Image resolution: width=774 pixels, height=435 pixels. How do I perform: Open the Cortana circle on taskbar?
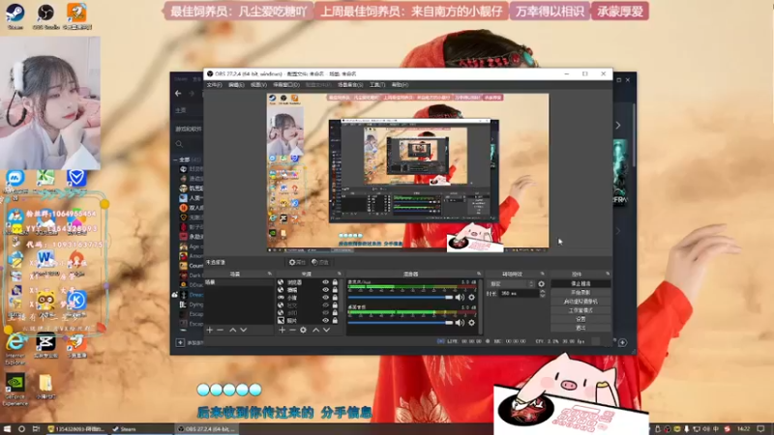[21, 429]
